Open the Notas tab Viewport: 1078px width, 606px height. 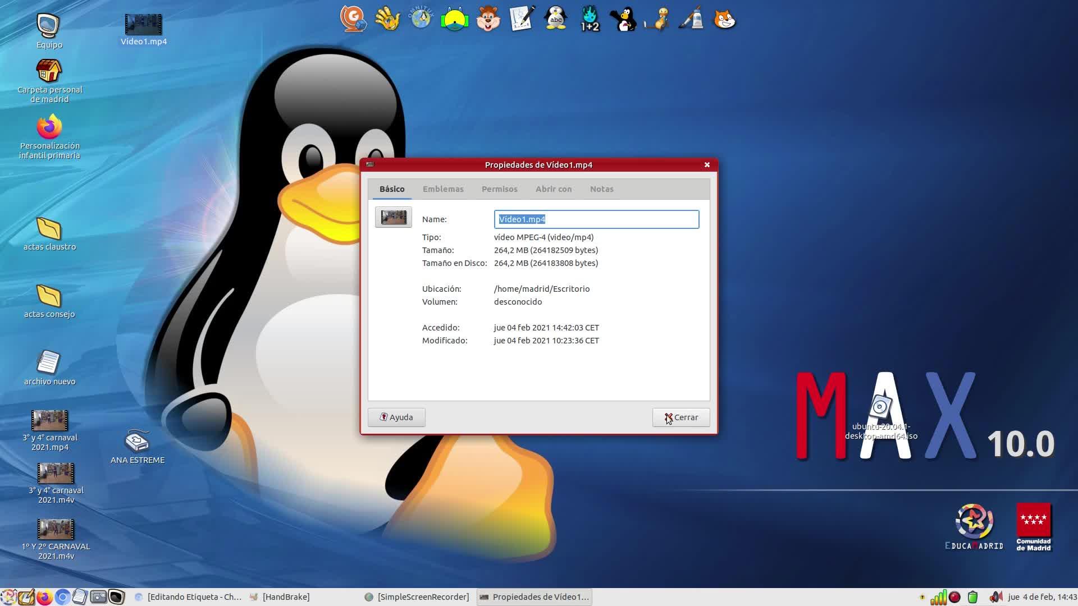pyautogui.click(x=601, y=189)
